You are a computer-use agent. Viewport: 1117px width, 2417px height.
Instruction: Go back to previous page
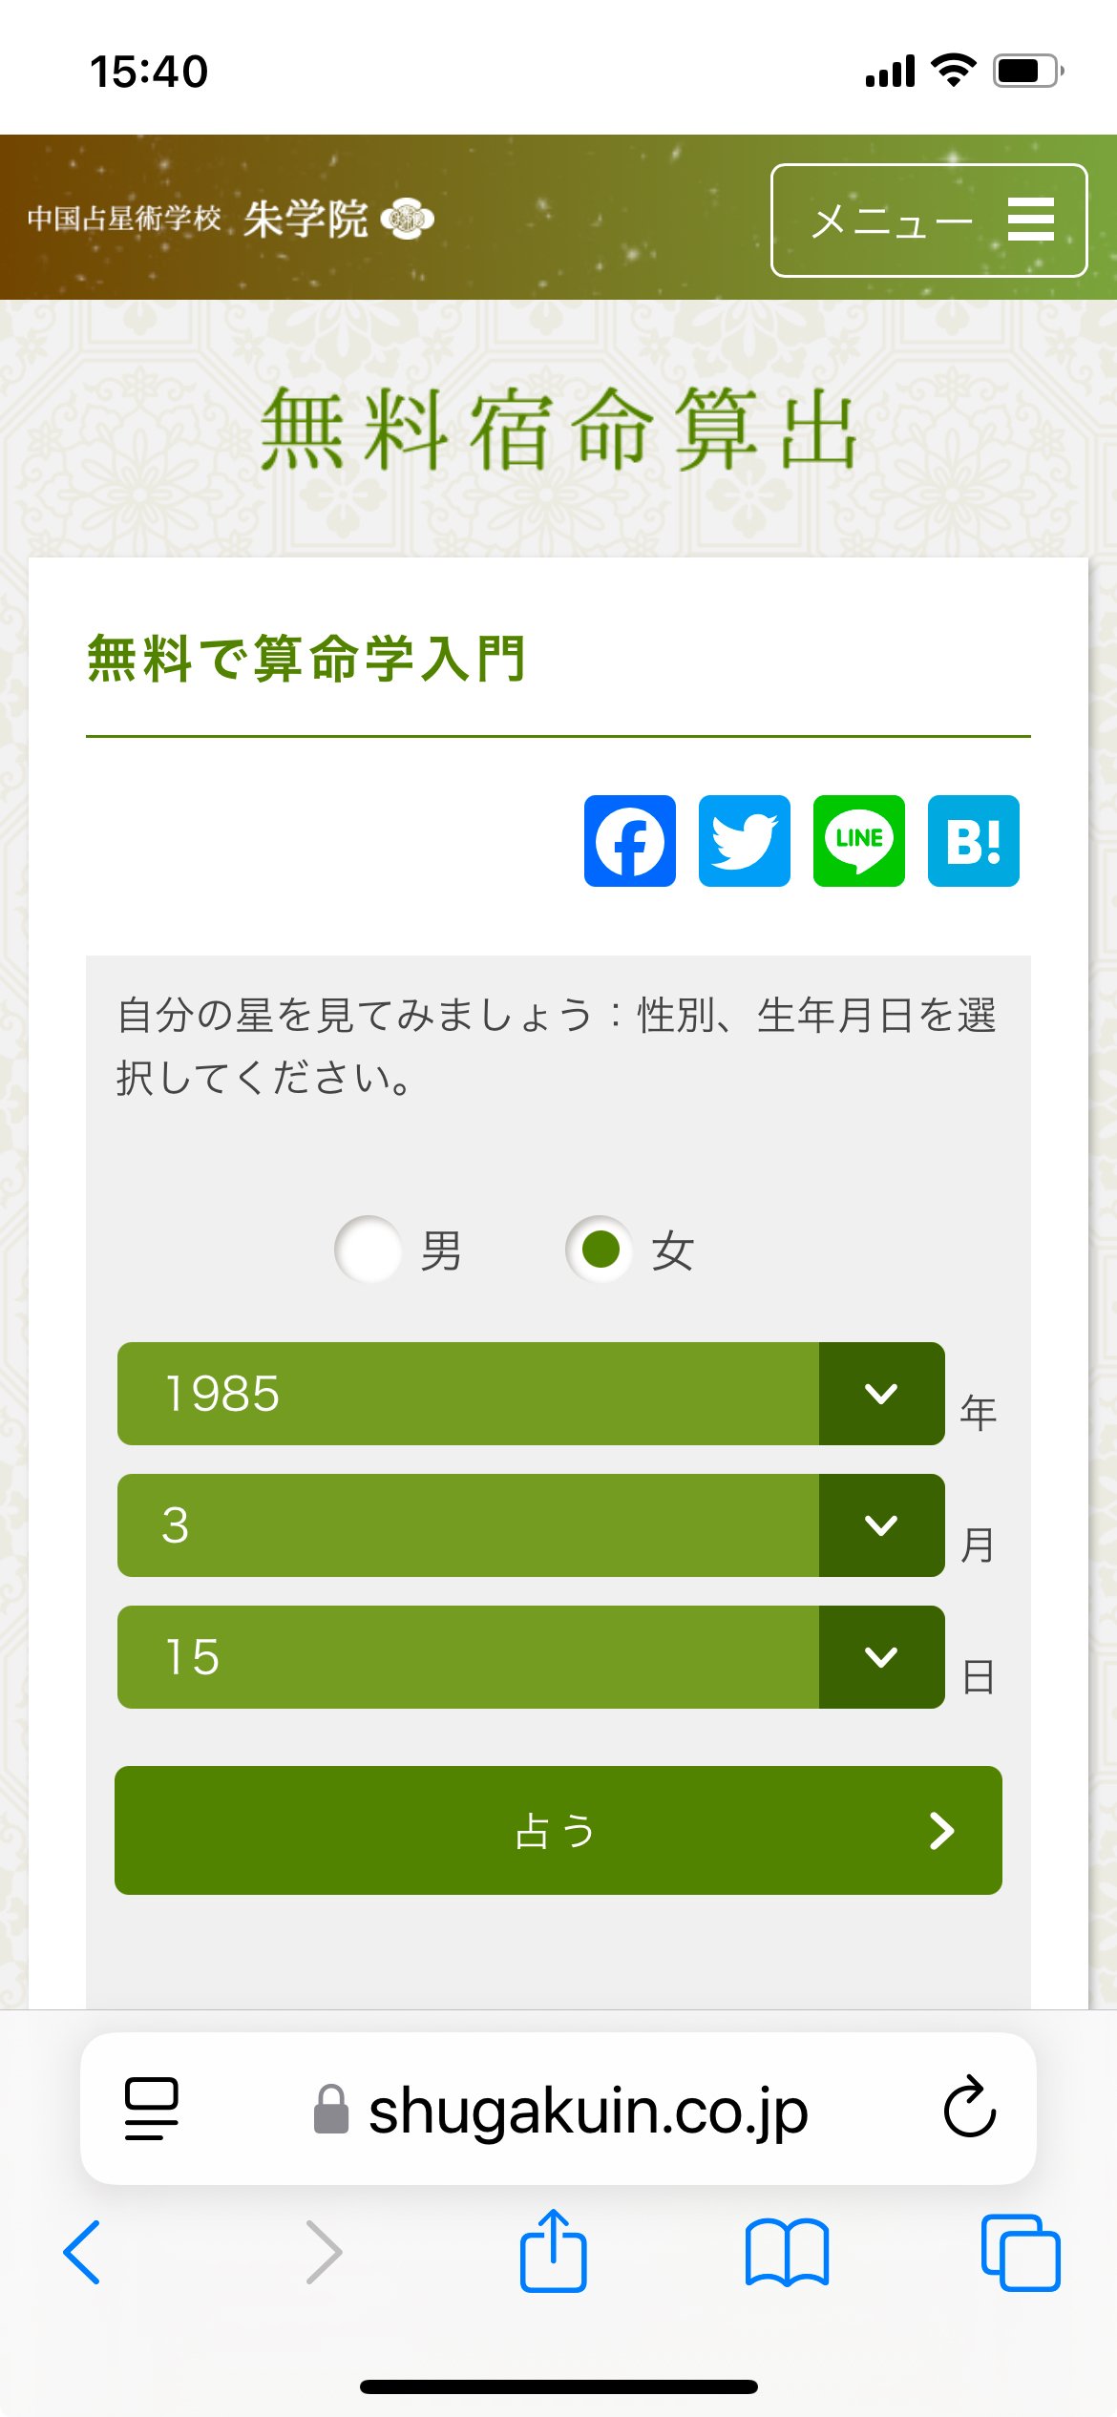(x=83, y=2252)
